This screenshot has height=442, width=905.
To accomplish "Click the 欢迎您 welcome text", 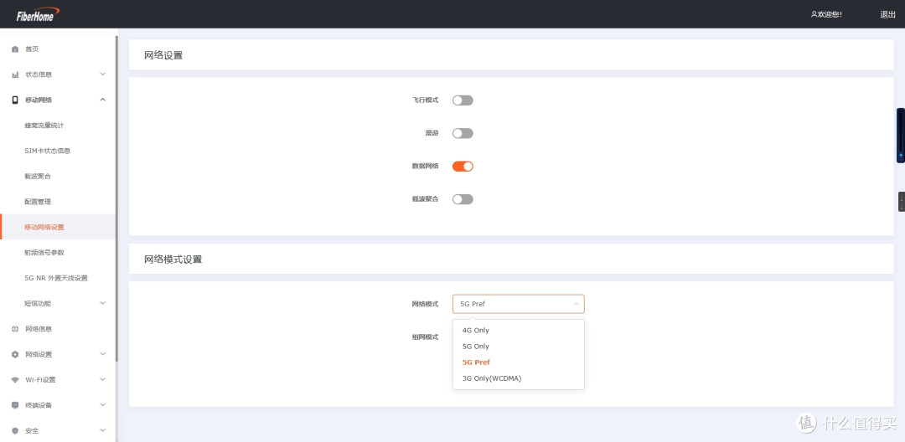I will (830, 14).
